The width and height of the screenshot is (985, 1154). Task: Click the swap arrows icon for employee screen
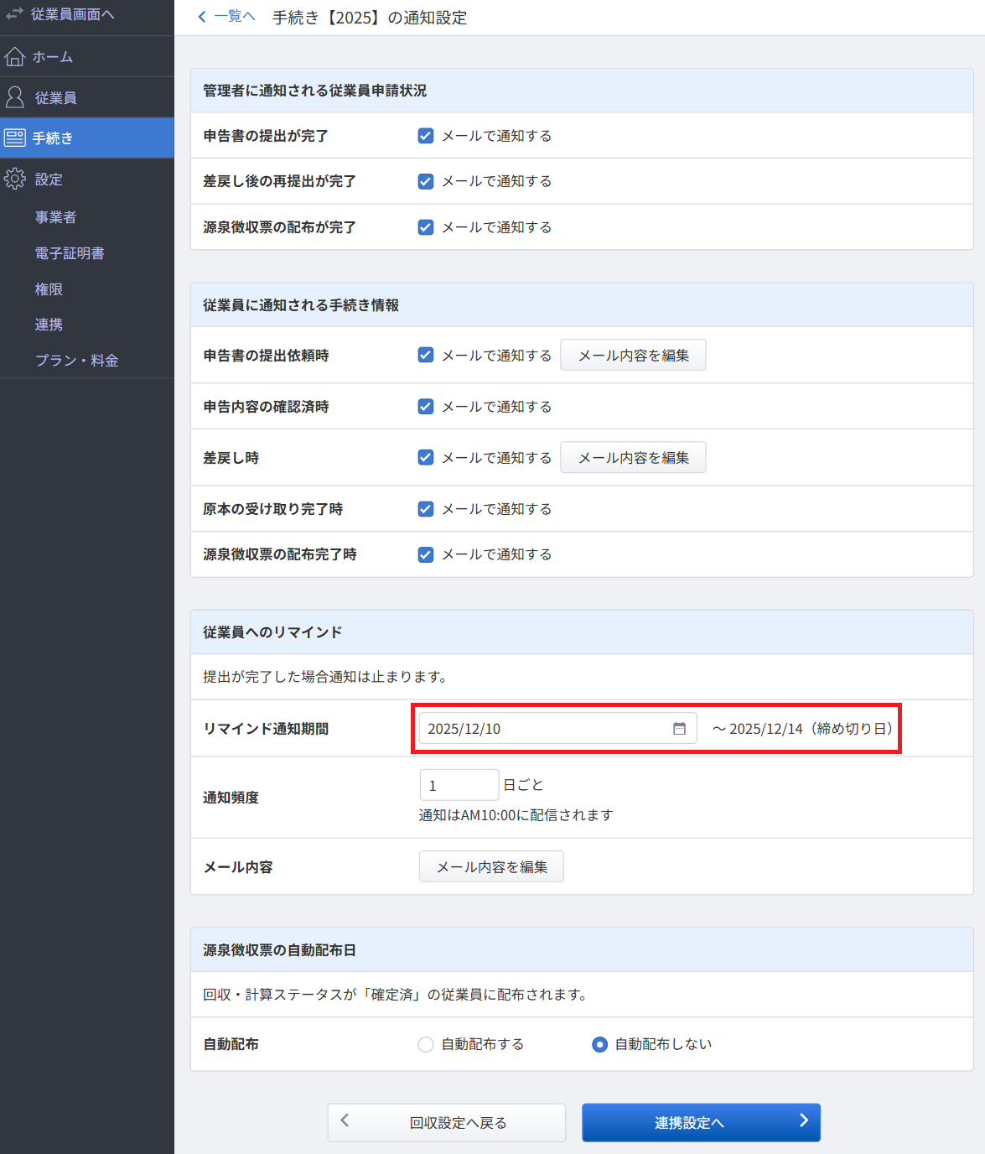point(14,13)
